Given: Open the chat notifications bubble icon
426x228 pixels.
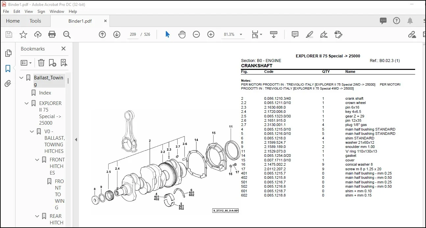Looking at the screenshot, I should point(383,21).
